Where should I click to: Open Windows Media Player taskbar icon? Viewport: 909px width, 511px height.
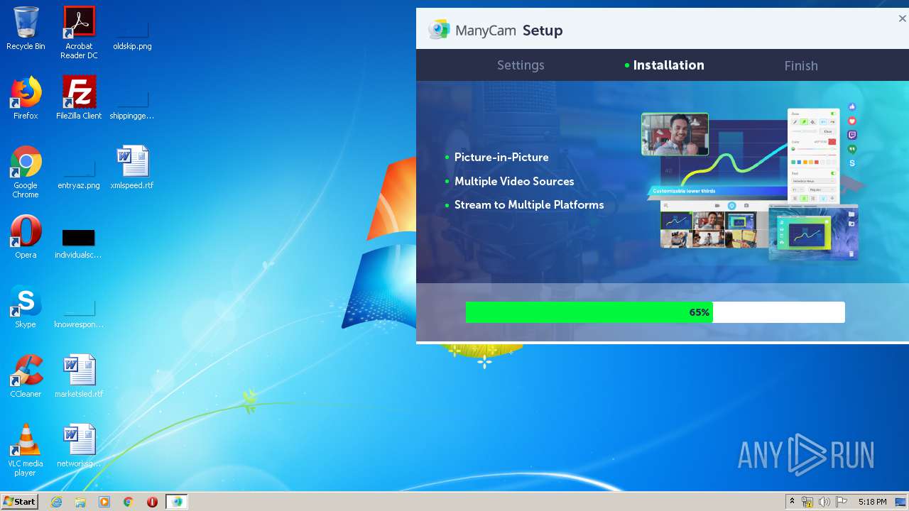[x=104, y=502]
